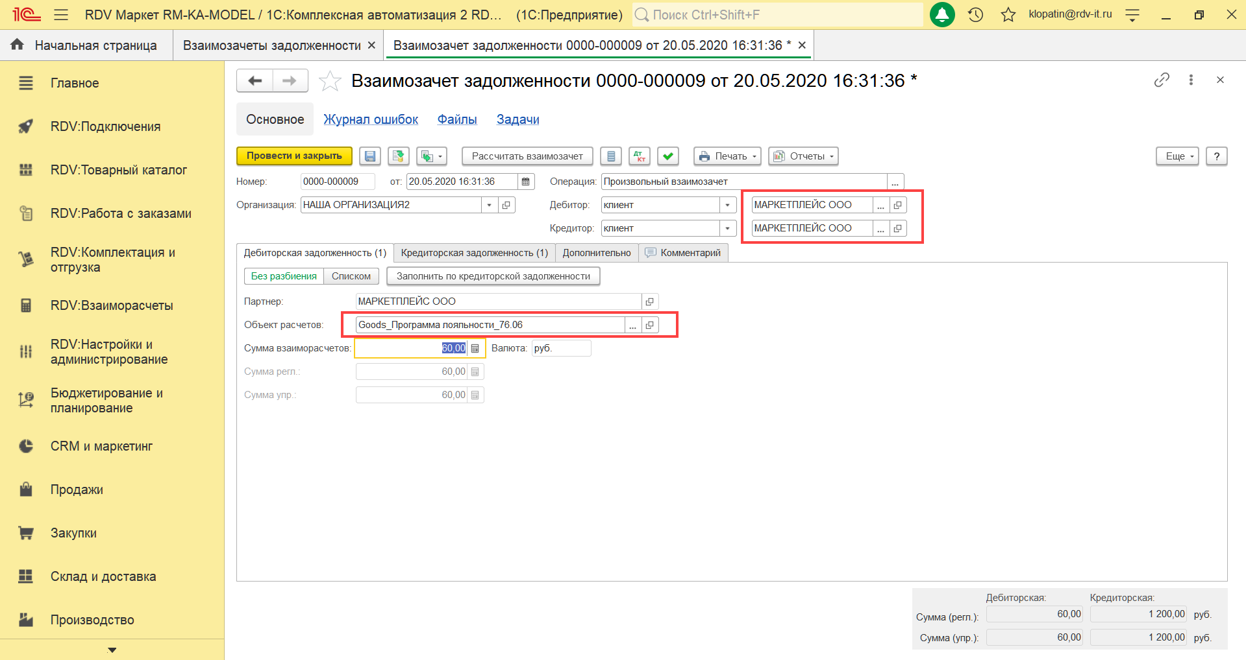Open the notifications bell icon
The height and width of the screenshot is (660, 1246).
click(942, 14)
